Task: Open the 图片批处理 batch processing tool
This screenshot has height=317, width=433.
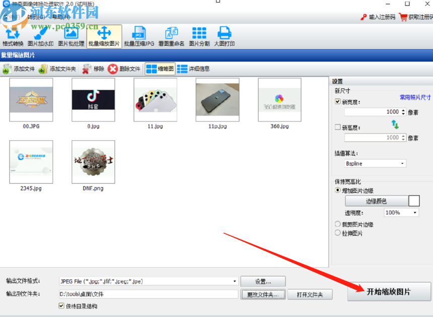Action: [71, 36]
